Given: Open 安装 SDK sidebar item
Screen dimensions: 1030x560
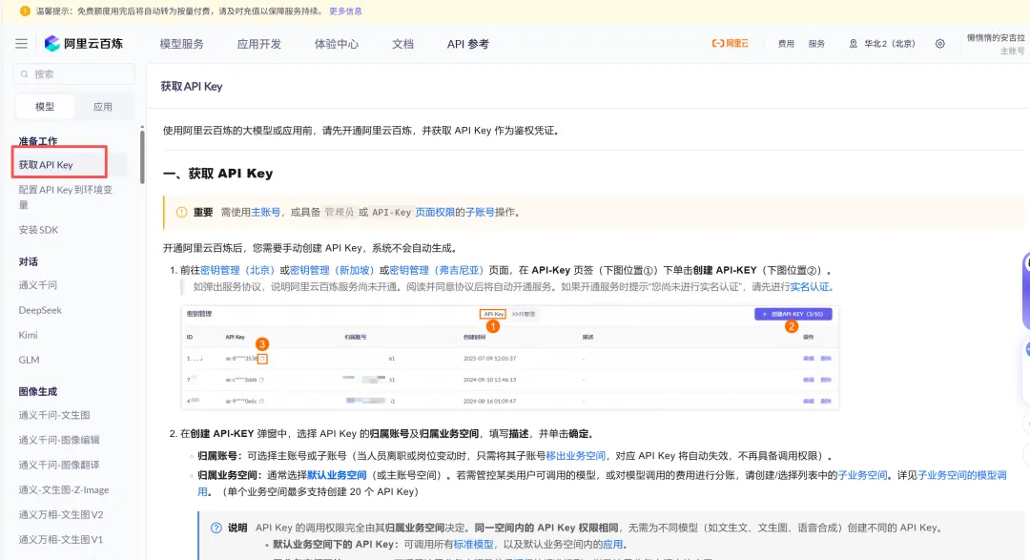Looking at the screenshot, I should (x=38, y=230).
